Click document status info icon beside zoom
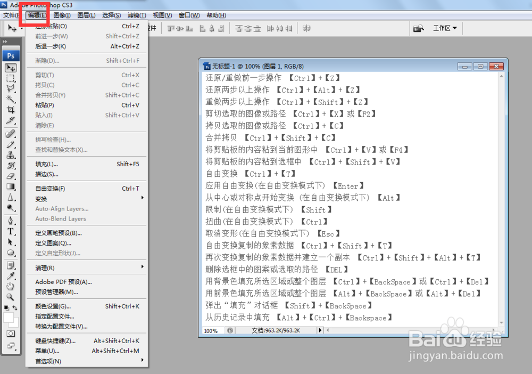Screen dimensions: 532x374 pos(230,330)
